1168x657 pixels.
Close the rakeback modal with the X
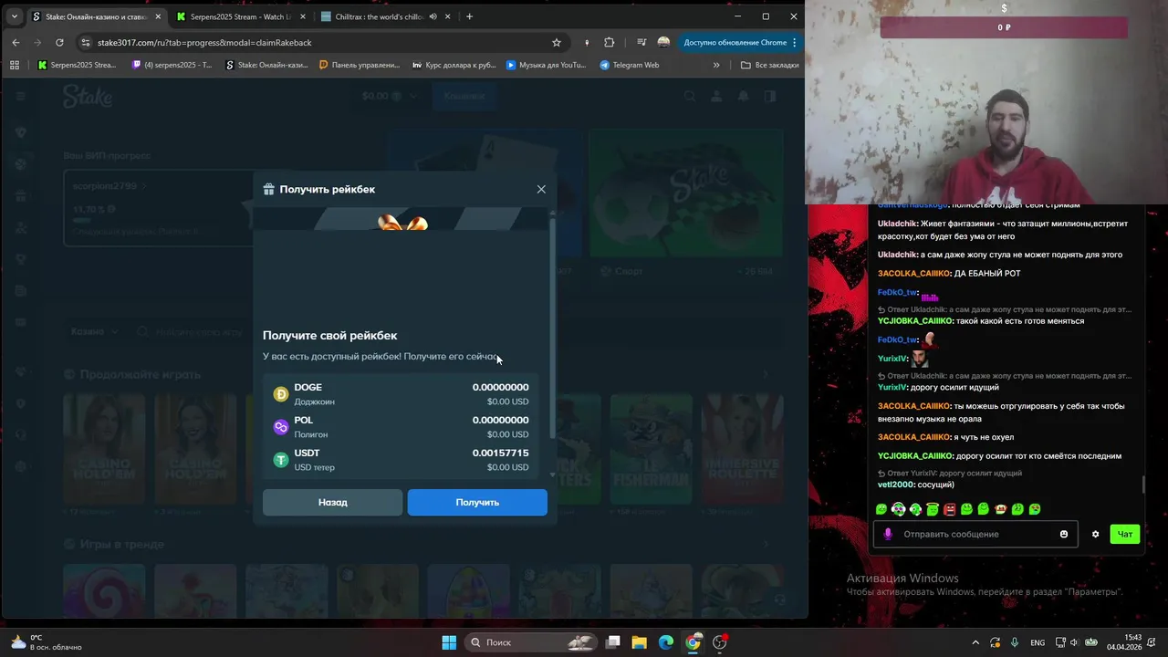pos(541,189)
